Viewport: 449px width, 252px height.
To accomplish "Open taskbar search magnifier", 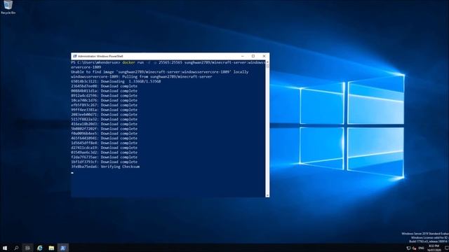I will coord(16,248).
